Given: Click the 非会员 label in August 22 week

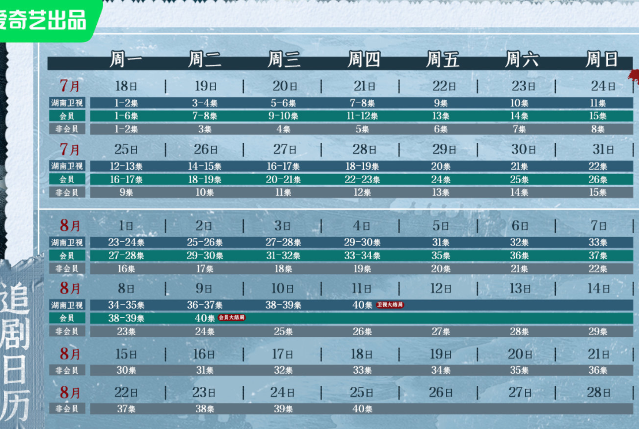Looking at the screenshot, I should 67,408.
